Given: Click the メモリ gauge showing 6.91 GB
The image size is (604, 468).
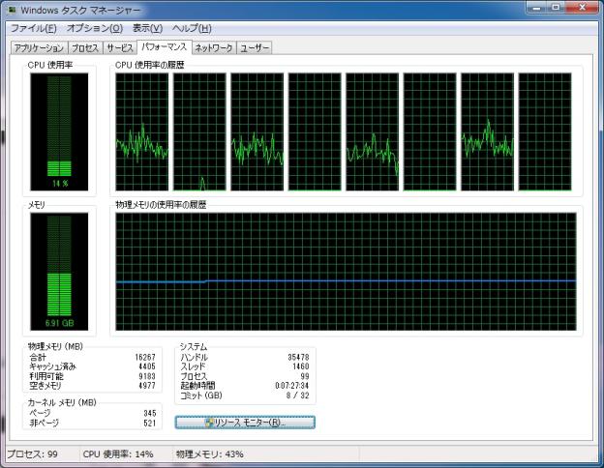Looking at the screenshot, I should tap(59, 272).
